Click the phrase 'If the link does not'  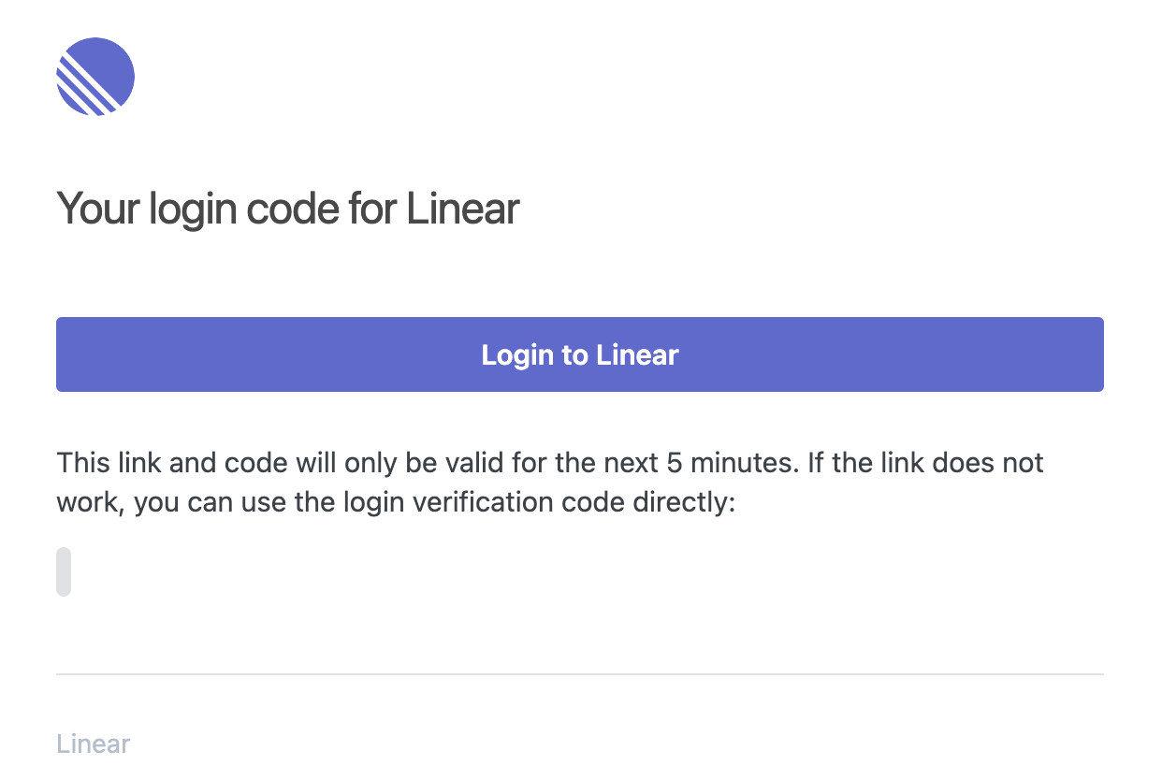pos(925,462)
